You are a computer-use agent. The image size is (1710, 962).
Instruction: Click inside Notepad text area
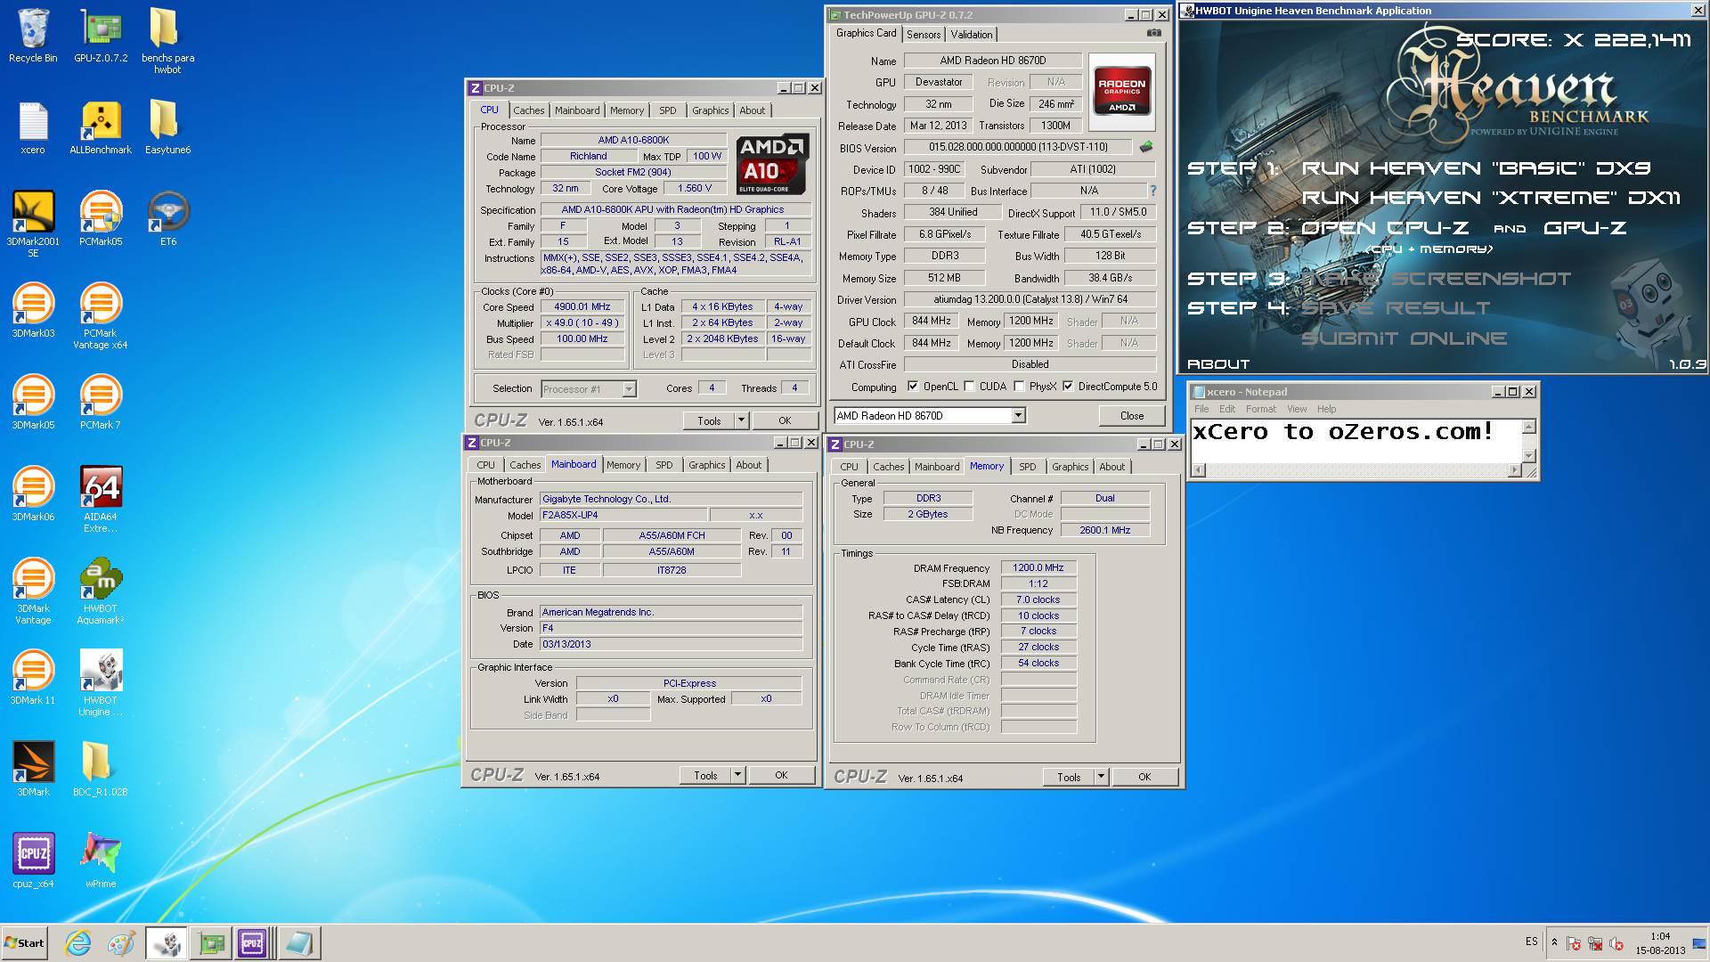[x=1356, y=441]
